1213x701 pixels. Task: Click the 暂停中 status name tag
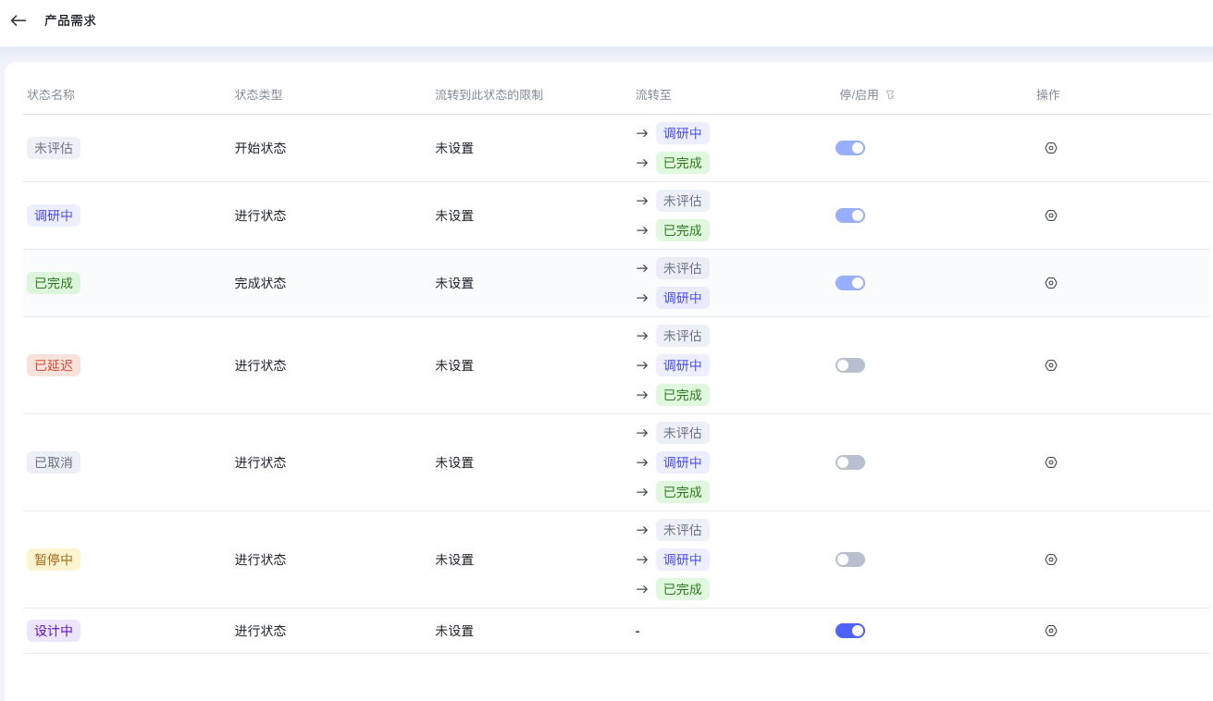54,560
